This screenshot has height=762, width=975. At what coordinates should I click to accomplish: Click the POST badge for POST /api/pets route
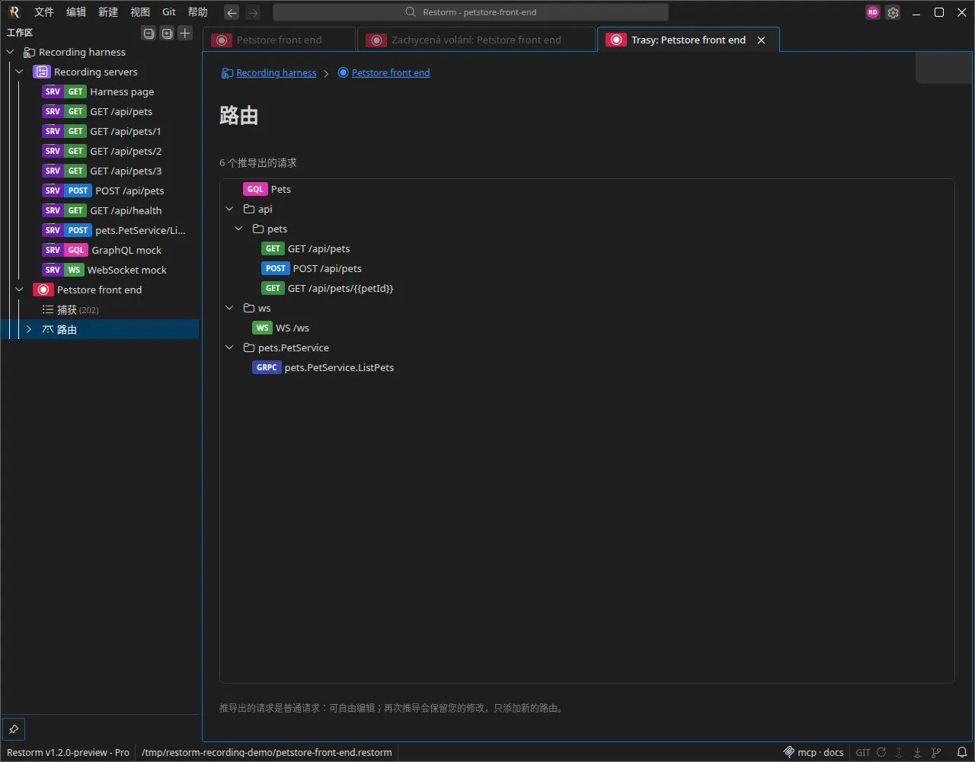coord(276,268)
